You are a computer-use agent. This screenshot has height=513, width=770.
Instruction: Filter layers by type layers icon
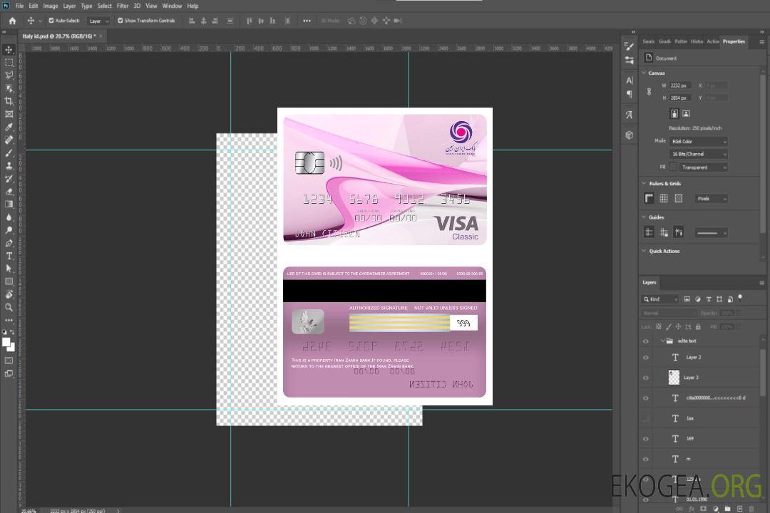click(709, 299)
